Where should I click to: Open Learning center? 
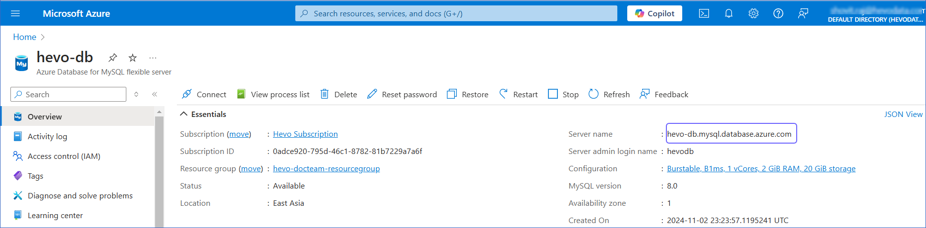pos(78,215)
